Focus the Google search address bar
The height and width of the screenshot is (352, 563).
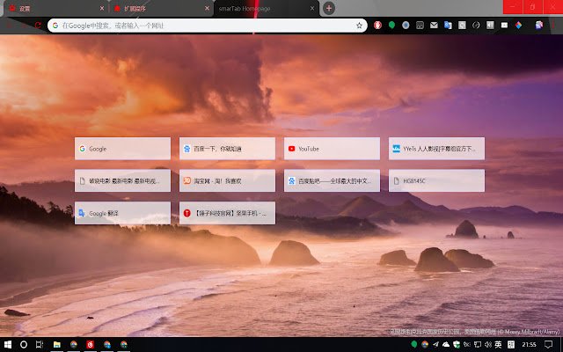click(x=208, y=26)
